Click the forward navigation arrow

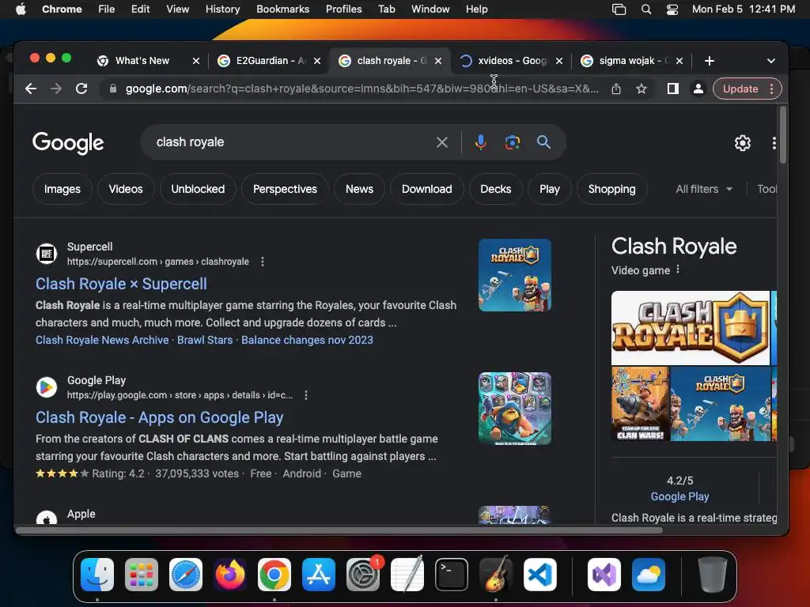pos(56,89)
